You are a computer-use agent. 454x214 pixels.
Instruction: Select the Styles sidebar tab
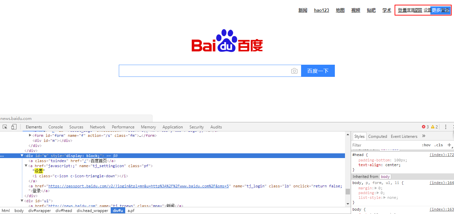(359, 136)
